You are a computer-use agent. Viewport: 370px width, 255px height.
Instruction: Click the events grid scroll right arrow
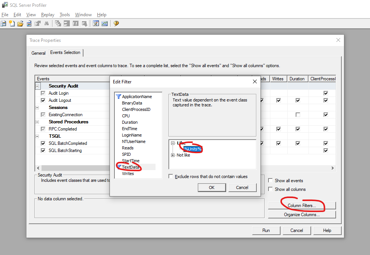[x=333, y=168]
